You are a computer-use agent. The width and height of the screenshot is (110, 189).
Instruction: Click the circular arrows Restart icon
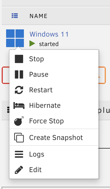pyautogui.click(x=19, y=90)
